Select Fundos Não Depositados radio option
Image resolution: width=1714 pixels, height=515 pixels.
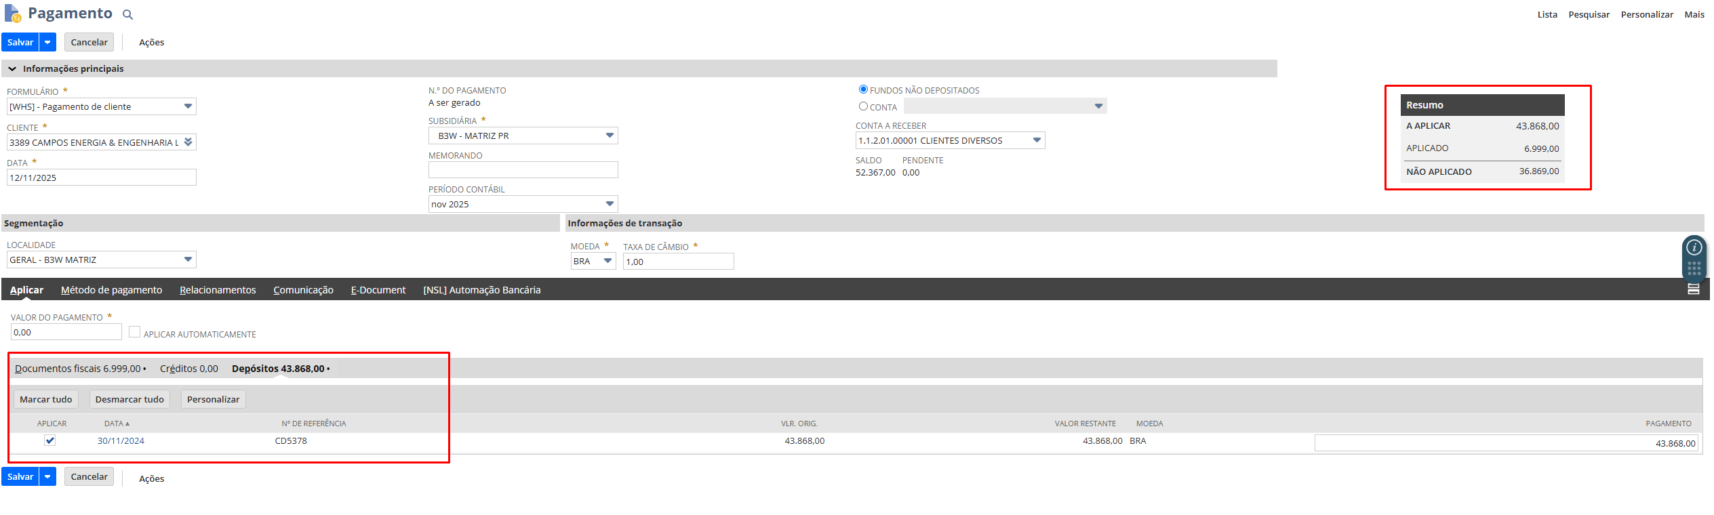(863, 89)
